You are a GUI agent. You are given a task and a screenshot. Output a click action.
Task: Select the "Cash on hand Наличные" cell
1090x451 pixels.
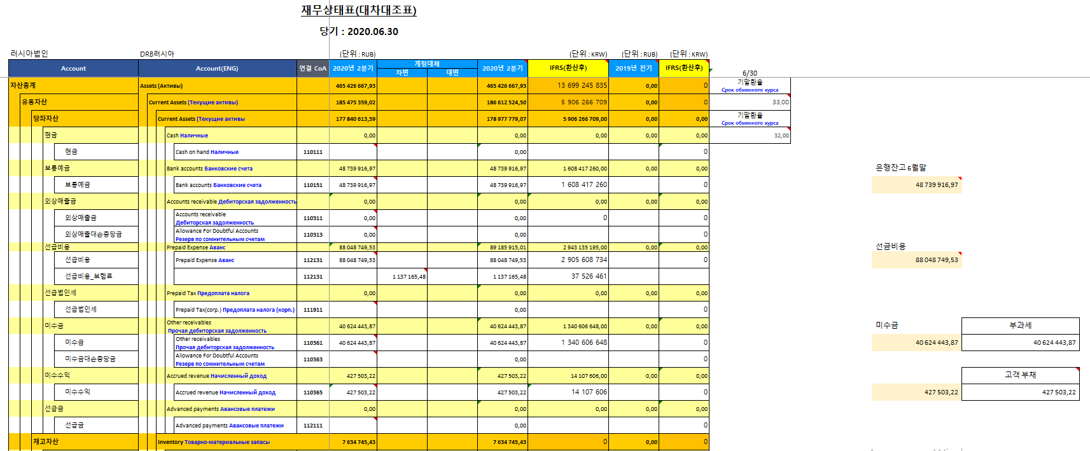coord(235,152)
